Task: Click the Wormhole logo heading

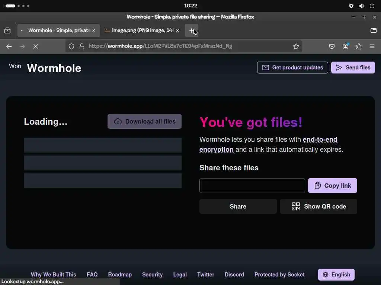Action: coord(54,68)
